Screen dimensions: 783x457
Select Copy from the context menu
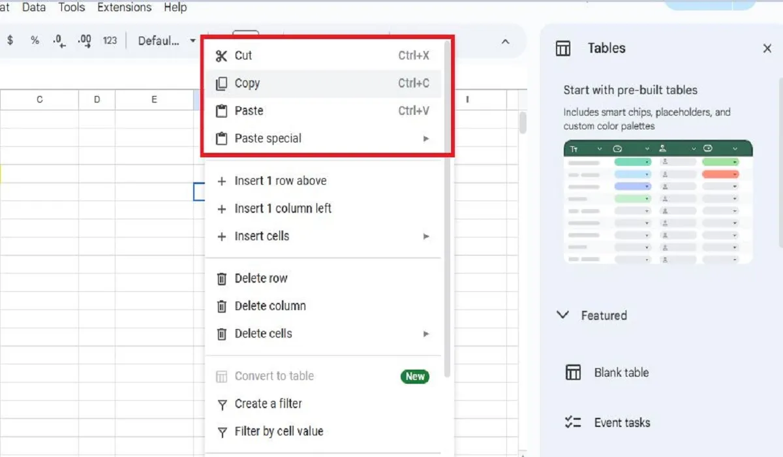[248, 83]
